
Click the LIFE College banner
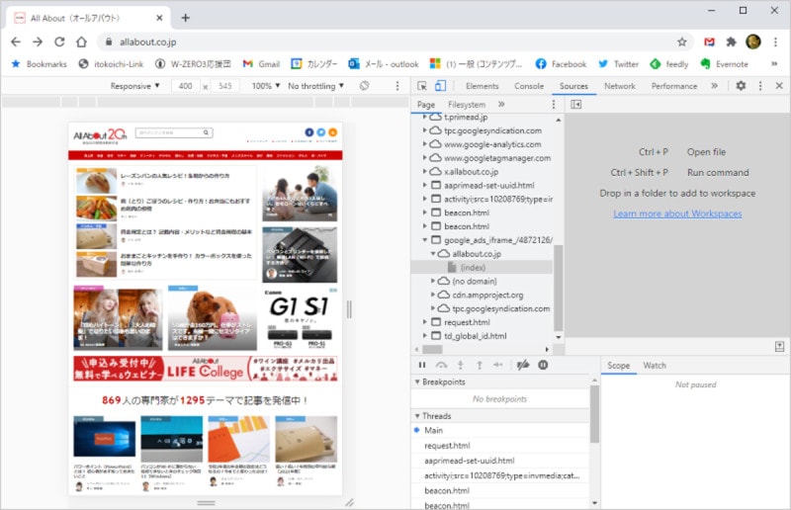pyautogui.click(x=206, y=369)
